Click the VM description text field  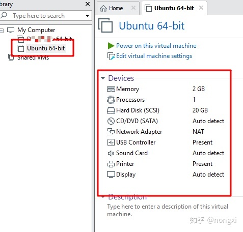(x=168, y=210)
